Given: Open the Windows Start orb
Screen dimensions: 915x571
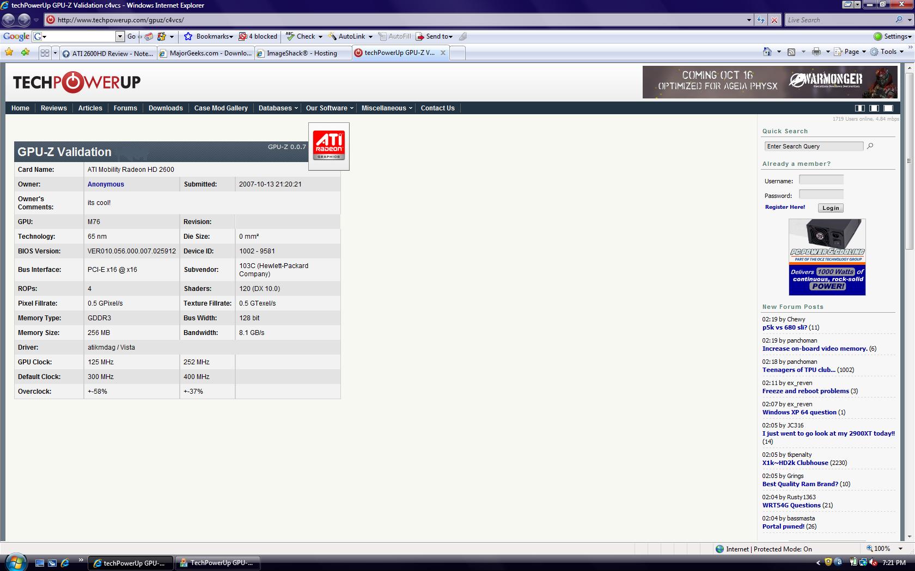Looking at the screenshot, I should (x=15, y=562).
